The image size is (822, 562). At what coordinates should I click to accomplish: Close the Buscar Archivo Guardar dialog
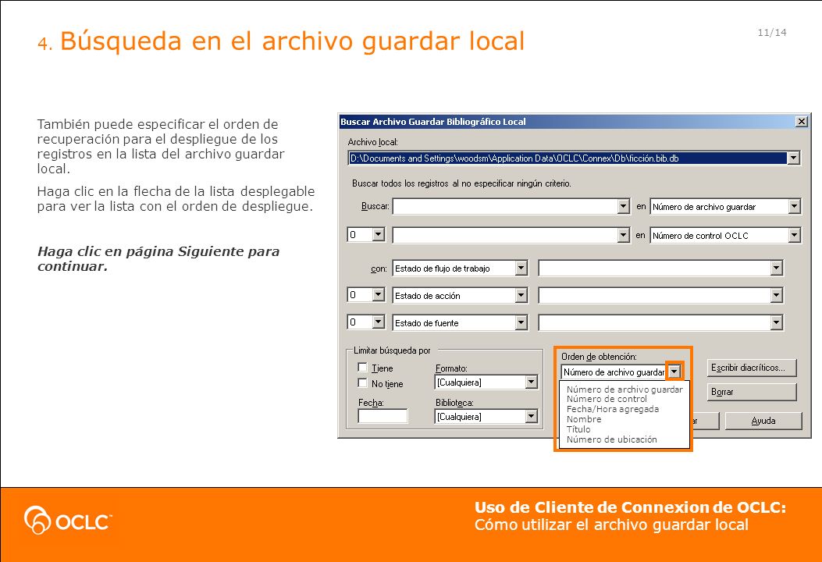(x=801, y=122)
